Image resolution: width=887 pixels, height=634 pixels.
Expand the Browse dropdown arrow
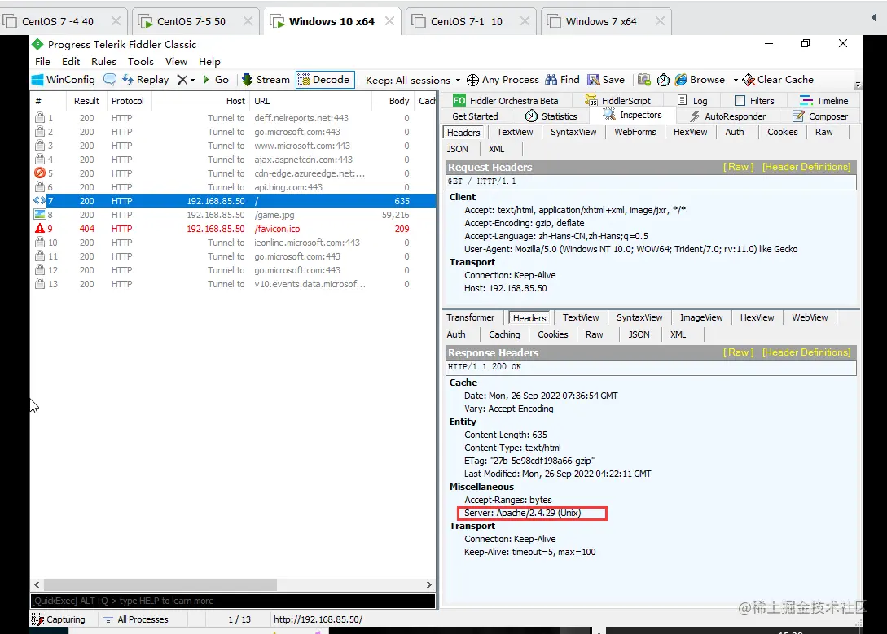(736, 81)
